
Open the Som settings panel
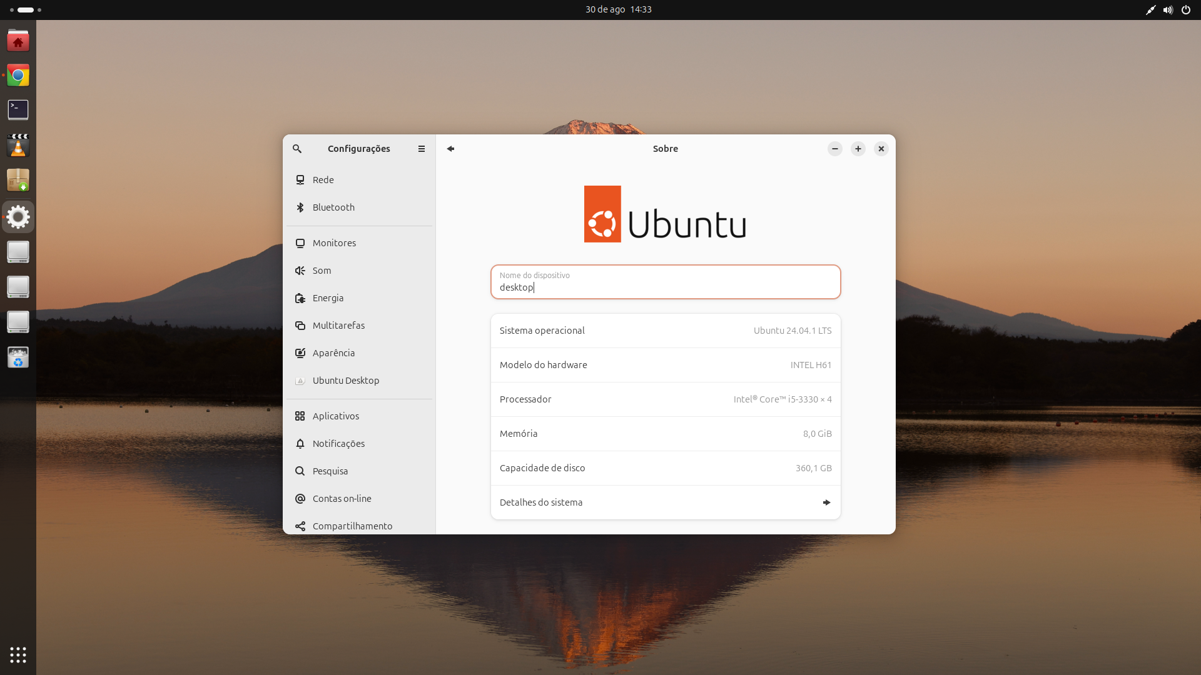pyautogui.click(x=359, y=271)
